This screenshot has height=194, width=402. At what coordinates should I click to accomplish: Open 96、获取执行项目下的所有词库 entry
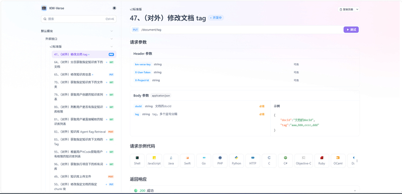pos(84,166)
